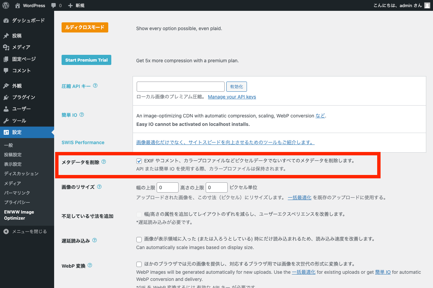The image size is (433, 288).
Task: Click the ルディクロスモード button
Action: (x=85, y=27)
